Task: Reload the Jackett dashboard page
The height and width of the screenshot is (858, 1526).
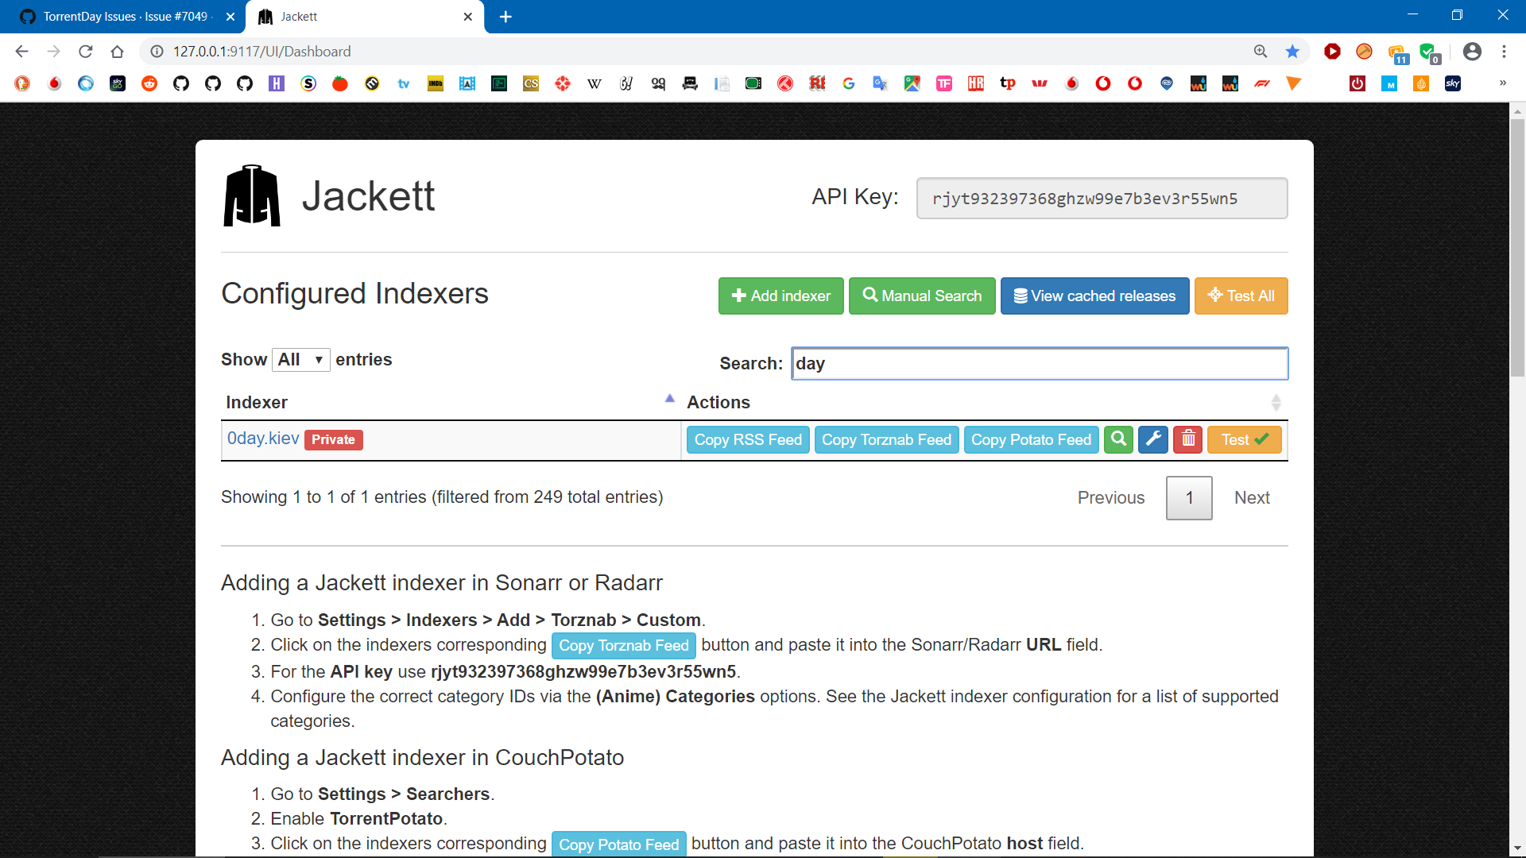Action: pos(85,51)
